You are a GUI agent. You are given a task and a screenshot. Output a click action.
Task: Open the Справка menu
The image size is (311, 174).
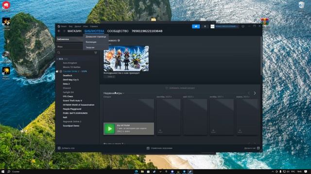94,26
